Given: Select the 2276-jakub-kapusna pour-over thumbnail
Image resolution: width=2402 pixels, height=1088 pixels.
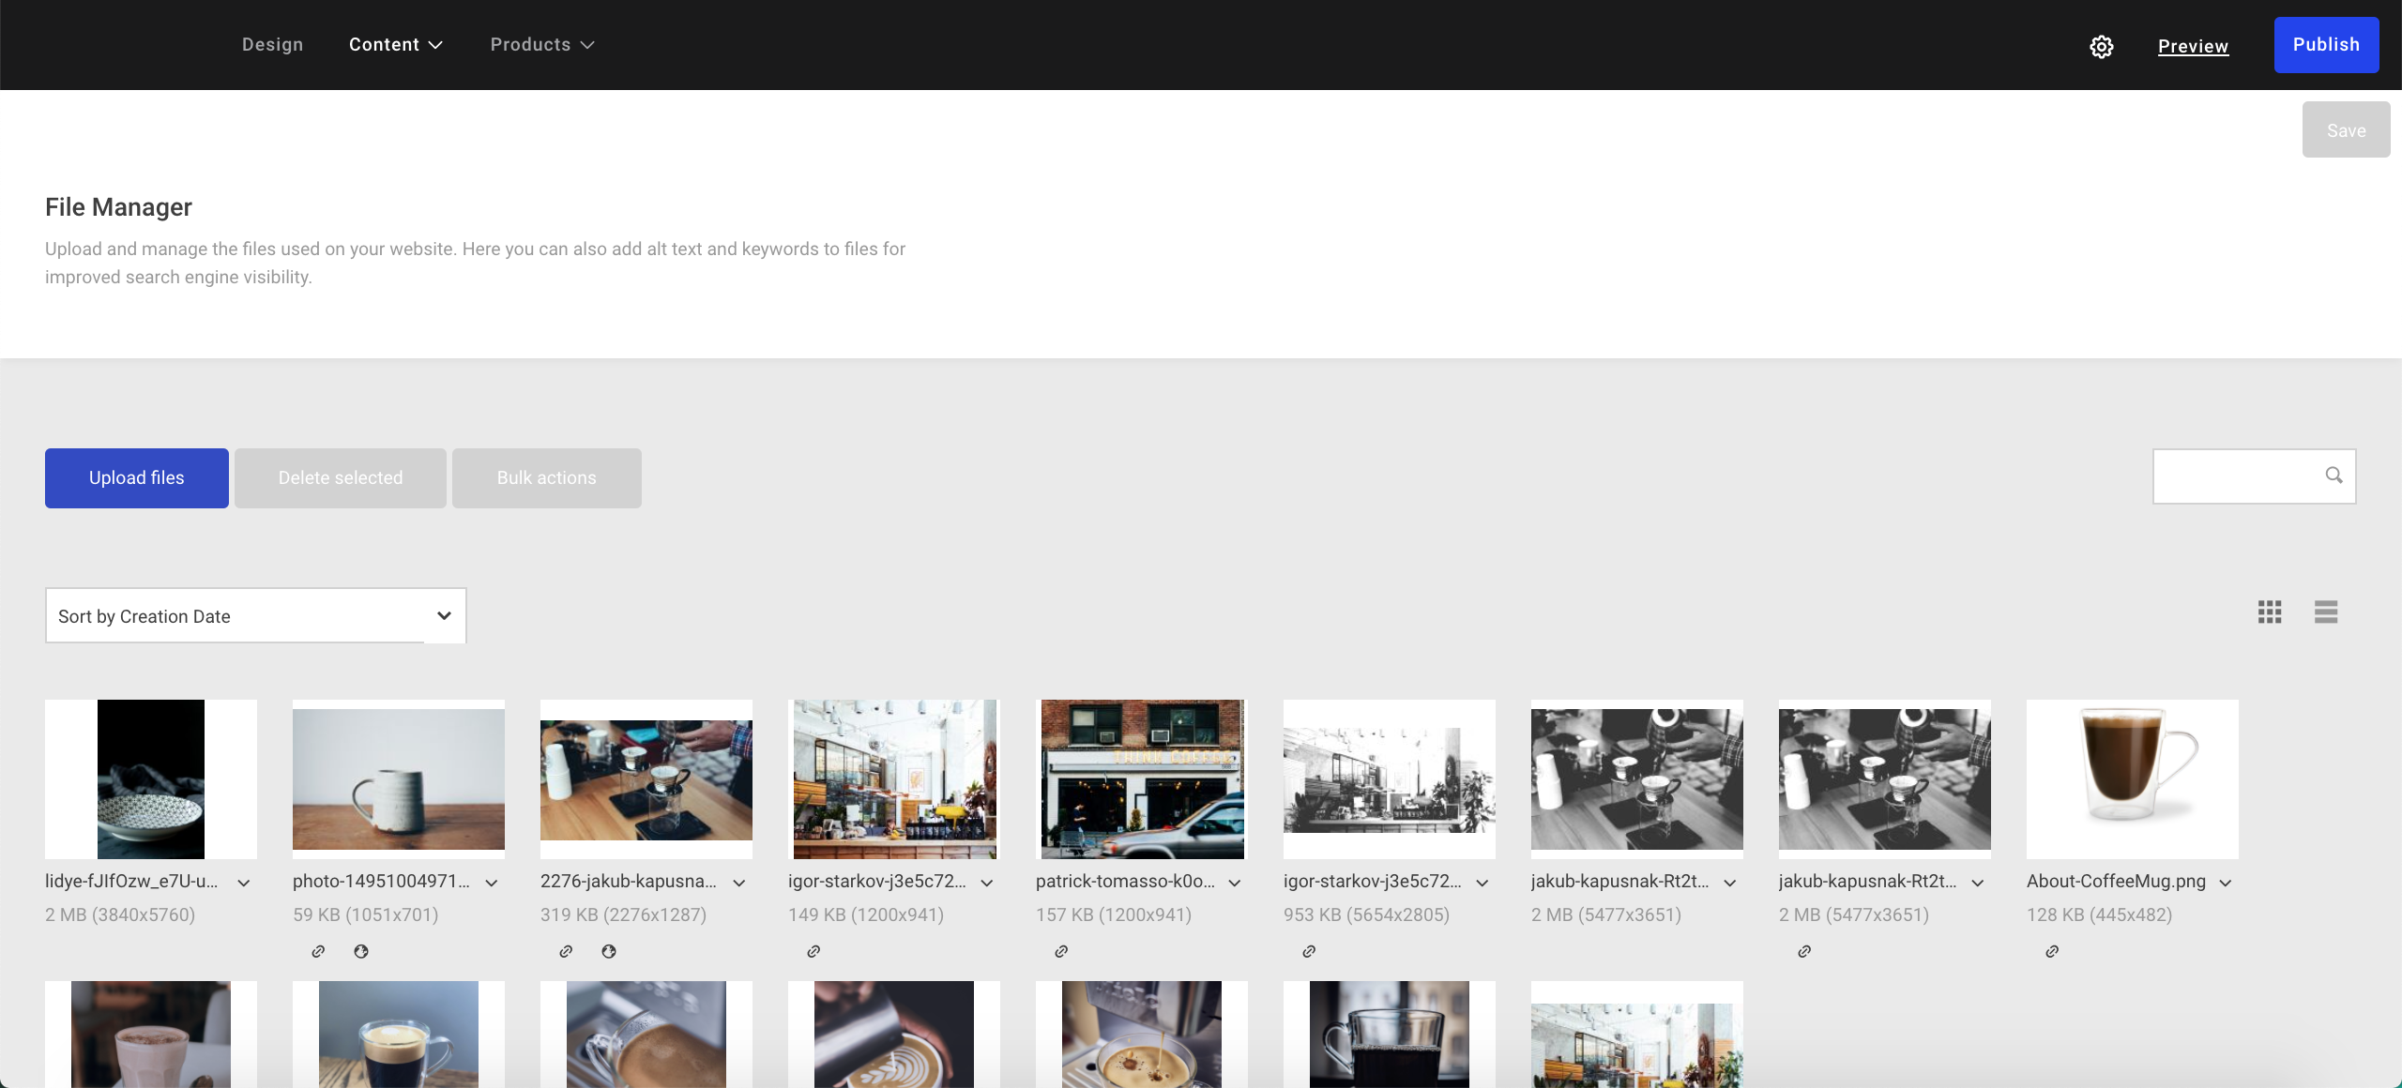Looking at the screenshot, I should 646,779.
